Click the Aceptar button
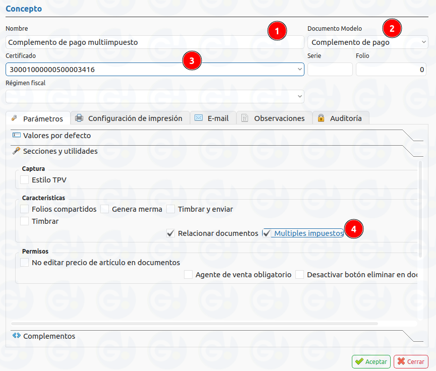 371,361
